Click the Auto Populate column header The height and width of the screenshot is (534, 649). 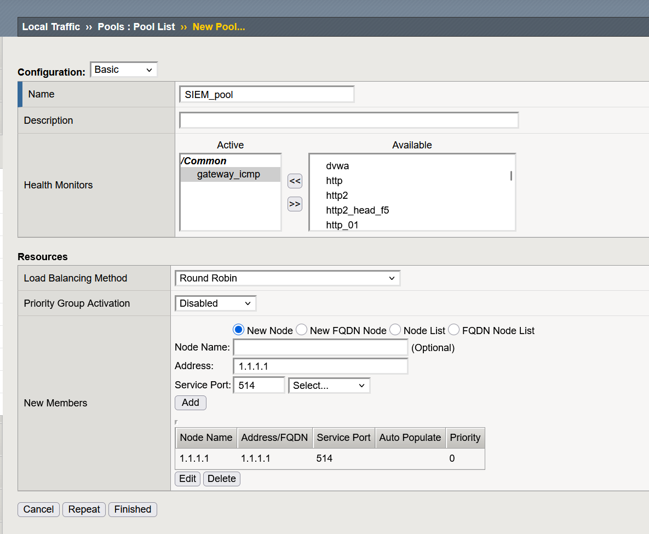(410, 438)
